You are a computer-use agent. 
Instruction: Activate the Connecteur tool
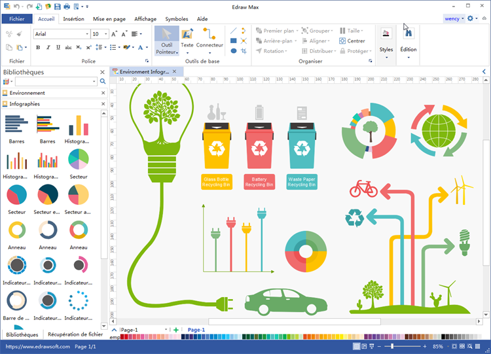209,39
